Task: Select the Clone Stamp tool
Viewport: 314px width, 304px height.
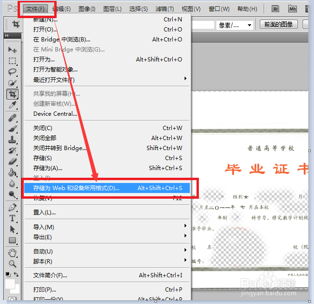Action: point(12,140)
